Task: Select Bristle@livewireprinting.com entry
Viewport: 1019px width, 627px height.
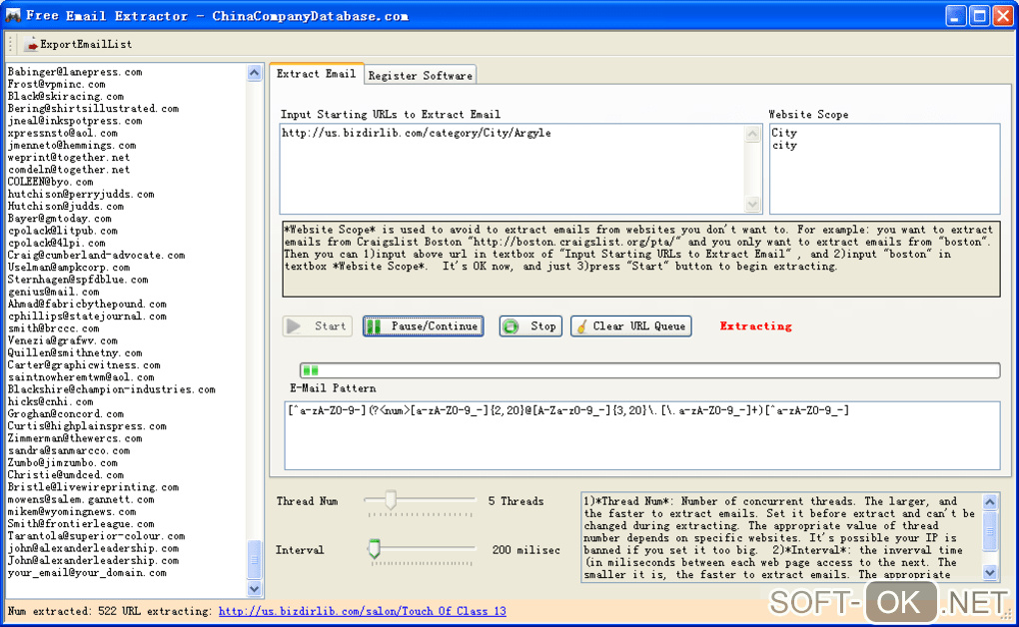Action: [x=93, y=487]
